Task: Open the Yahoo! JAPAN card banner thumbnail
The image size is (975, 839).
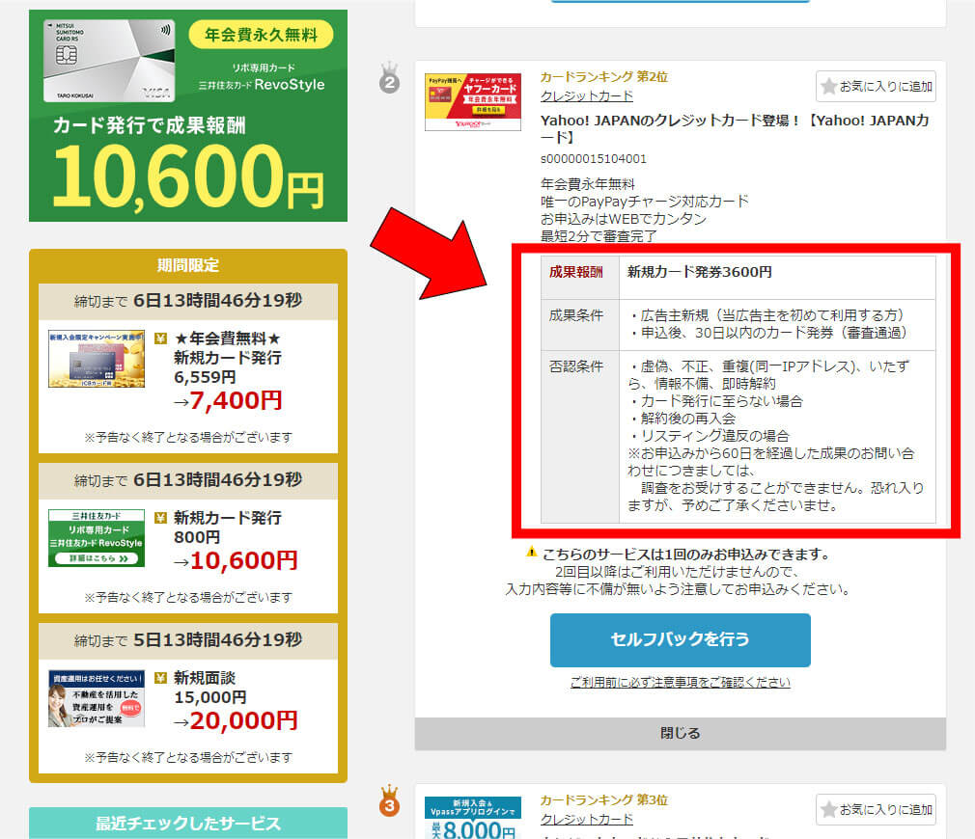Action: (x=473, y=102)
